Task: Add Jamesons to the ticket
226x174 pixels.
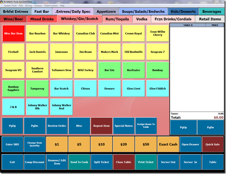Action: (x=62, y=52)
